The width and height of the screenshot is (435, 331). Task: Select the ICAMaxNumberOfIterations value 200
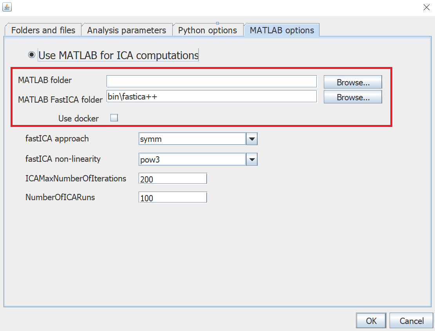pos(172,178)
